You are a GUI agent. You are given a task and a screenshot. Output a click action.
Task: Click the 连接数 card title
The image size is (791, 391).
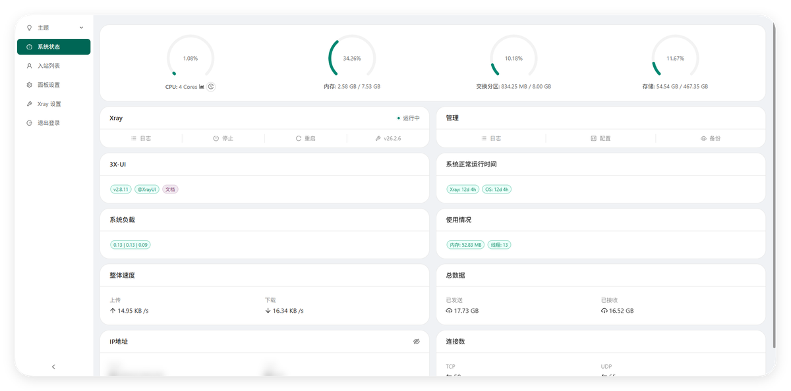click(455, 342)
